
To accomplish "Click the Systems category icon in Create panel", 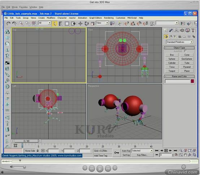I will [x=194, y=37].
